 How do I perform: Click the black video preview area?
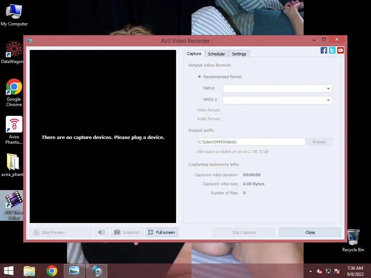[x=103, y=136]
